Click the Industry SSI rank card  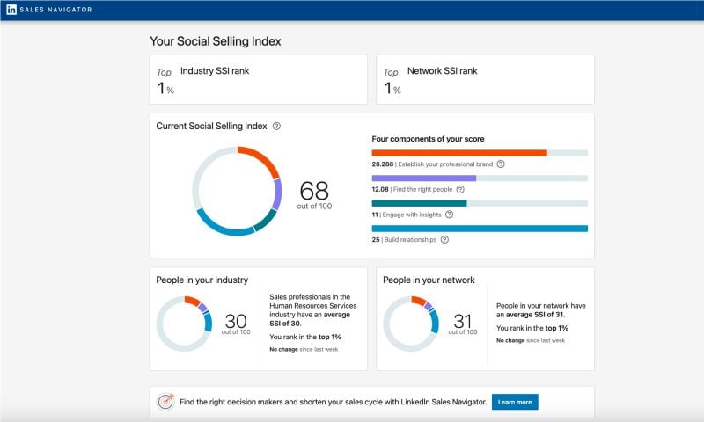(258, 79)
